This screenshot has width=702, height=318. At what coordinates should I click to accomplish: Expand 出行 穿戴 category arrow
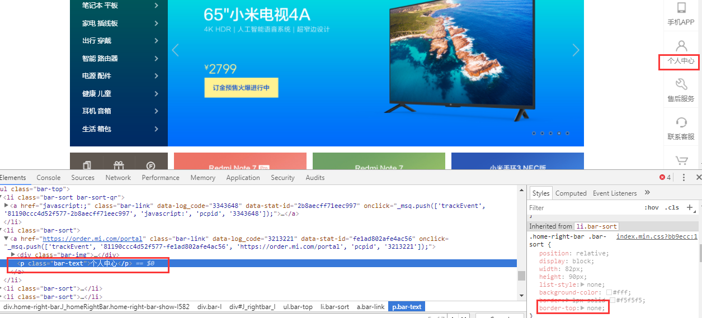tap(156, 41)
